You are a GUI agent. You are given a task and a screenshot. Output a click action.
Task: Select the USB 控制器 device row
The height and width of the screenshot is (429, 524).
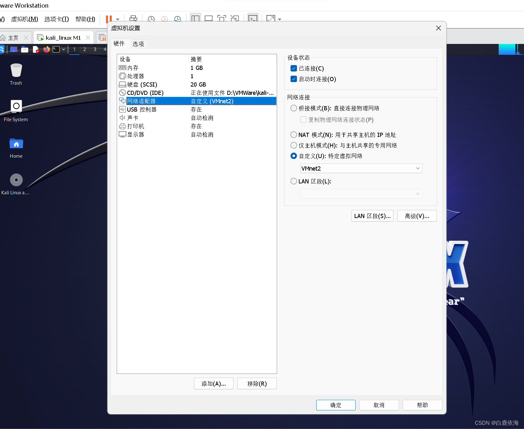[197, 110]
